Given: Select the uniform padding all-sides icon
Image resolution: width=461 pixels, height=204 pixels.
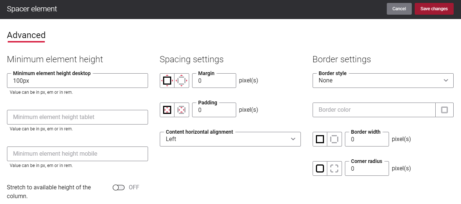Looking at the screenshot, I should tap(167, 110).
